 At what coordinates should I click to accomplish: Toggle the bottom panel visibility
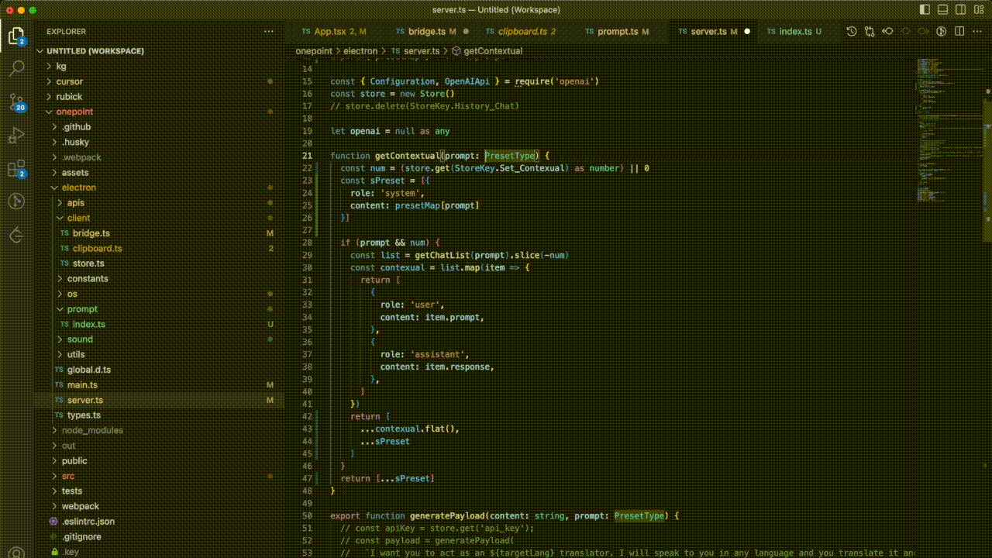click(x=943, y=10)
